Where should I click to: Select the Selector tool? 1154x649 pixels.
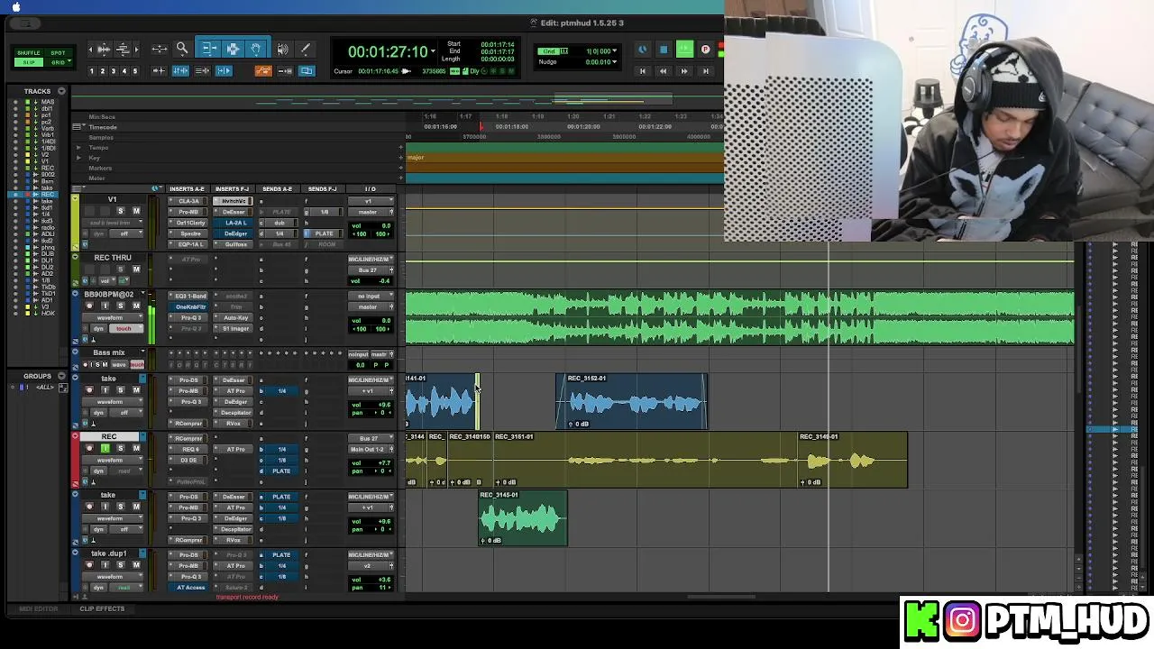coord(233,49)
